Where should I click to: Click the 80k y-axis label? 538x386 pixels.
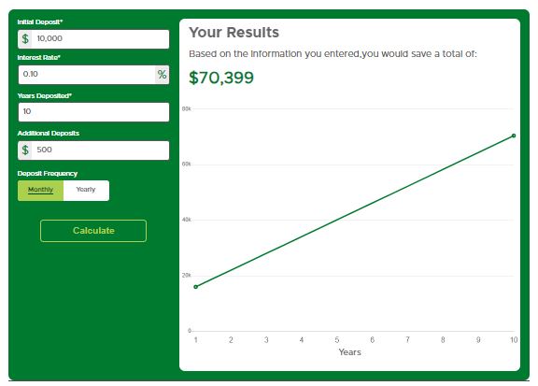tap(186, 108)
